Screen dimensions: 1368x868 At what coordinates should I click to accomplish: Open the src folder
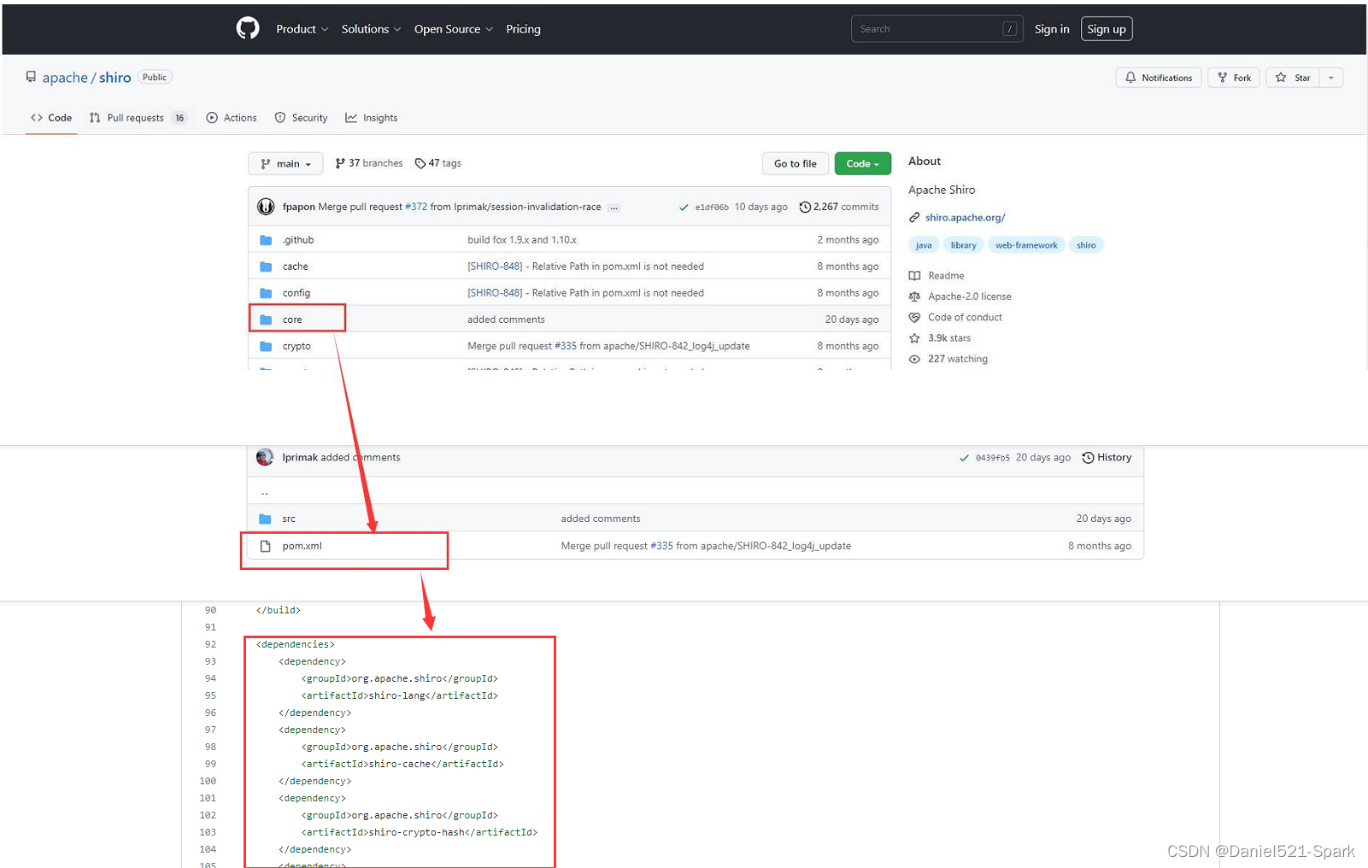(x=289, y=519)
